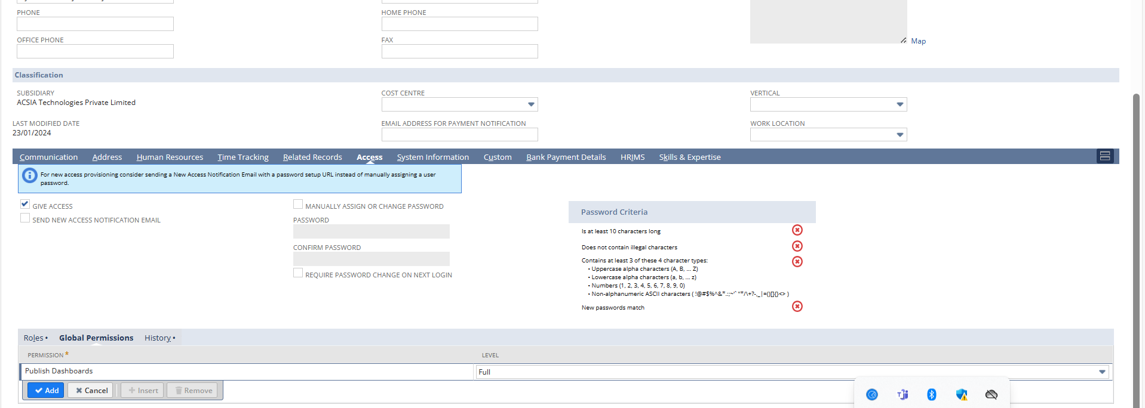1145x408 pixels.
Task: Open the Roles subtab
Action: click(x=33, y=338)
